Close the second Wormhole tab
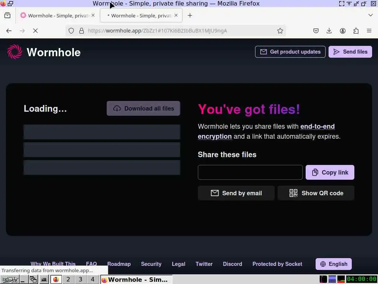The width and height of the screenshot is (378, 284). pos(176,15)
